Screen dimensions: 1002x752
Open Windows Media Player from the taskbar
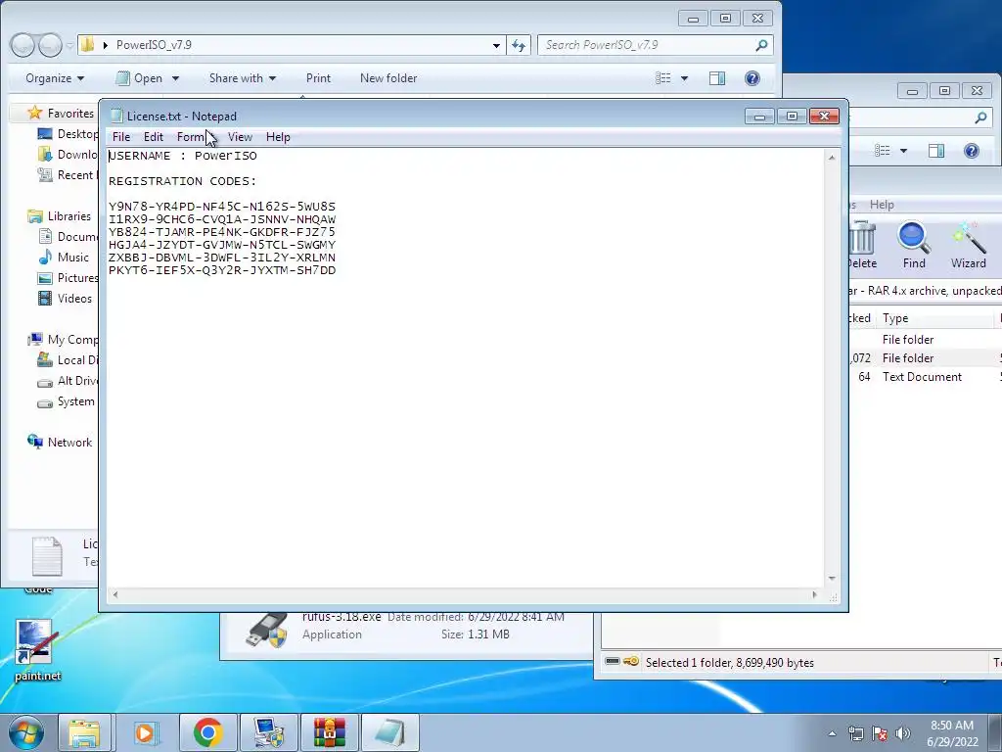point(145,732)
